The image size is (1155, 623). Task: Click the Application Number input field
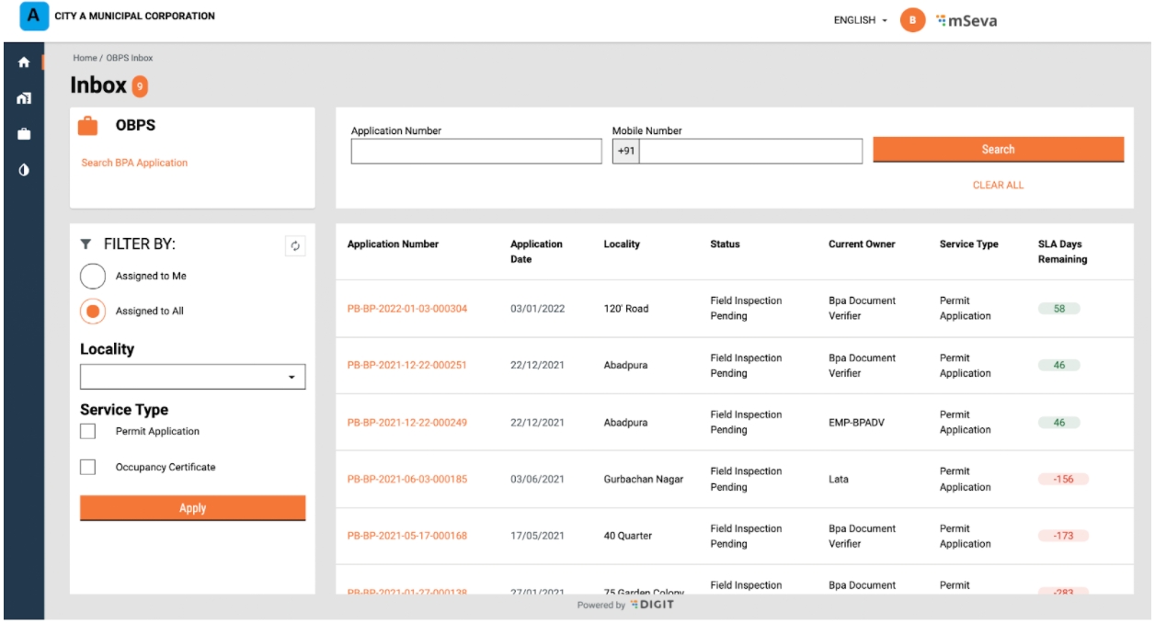click(x=475, y=151)
